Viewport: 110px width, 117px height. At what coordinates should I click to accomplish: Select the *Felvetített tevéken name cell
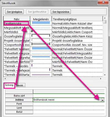click(17, 49)
